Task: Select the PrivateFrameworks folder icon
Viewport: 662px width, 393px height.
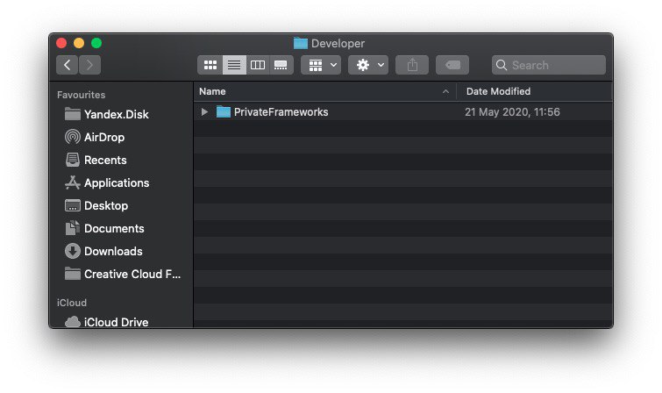Action: (223, 112)
